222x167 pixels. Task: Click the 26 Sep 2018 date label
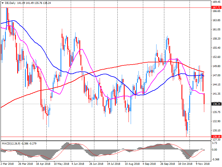[x=168, y=164]
